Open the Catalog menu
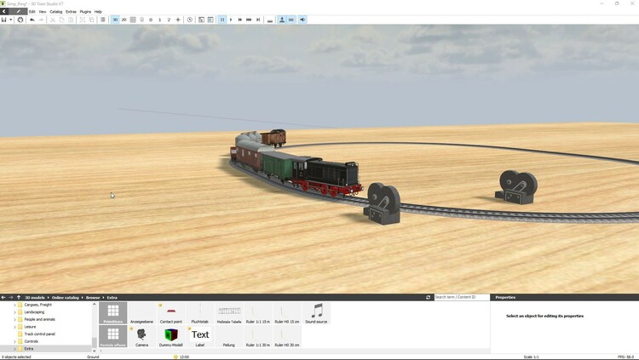The width and height of the screenshot is (639, 360). point(56,12)
